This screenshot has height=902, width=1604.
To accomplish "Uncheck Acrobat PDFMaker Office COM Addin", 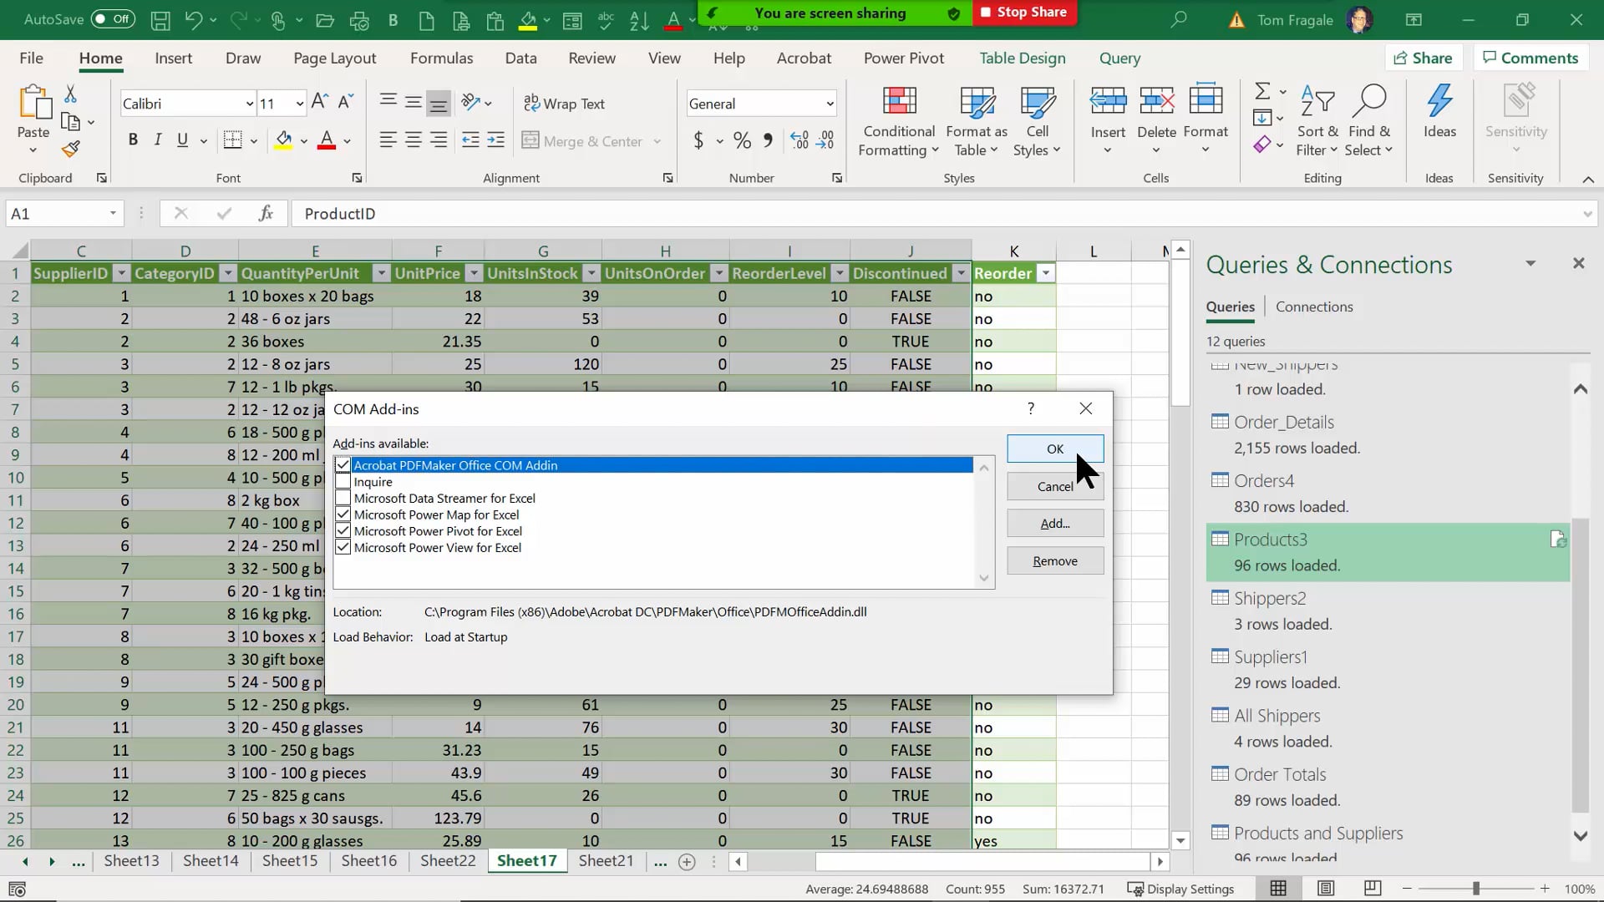I will click(343, 464).
